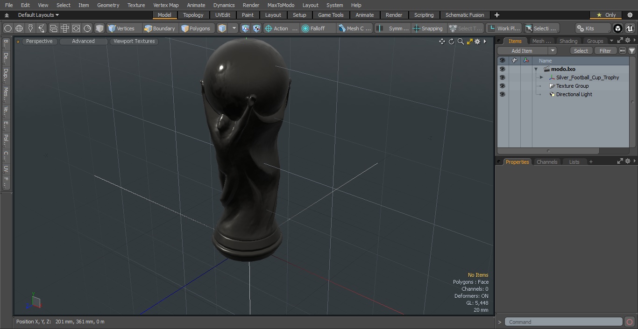Open the Mesh Constraint toolbar item
The width and height of the screenshot is (638, 329).
click(355, 28)
